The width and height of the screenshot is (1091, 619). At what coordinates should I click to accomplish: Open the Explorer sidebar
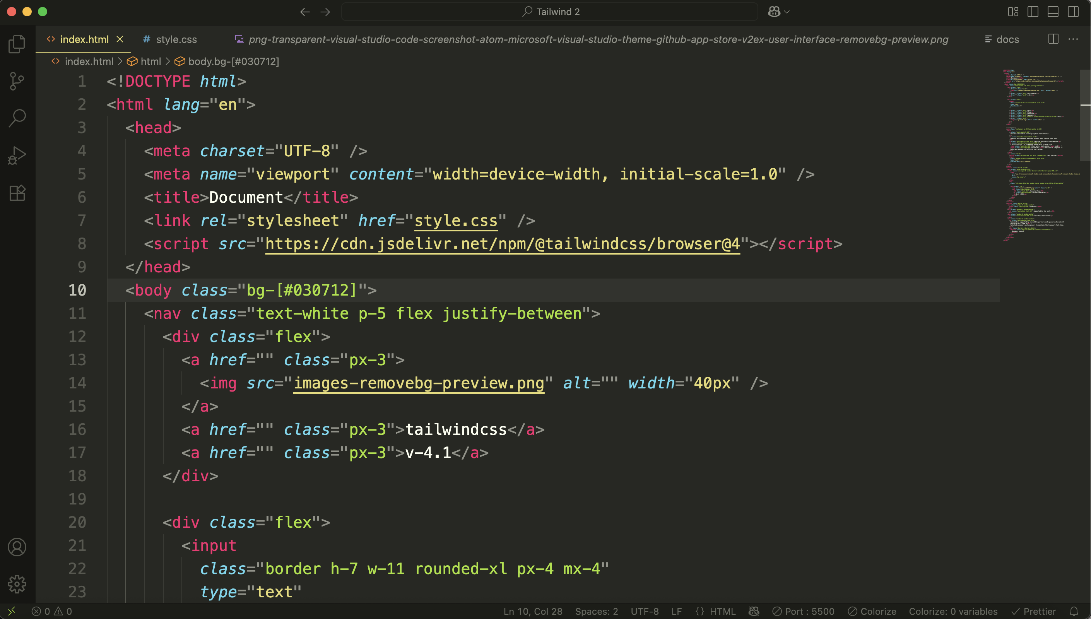[x=17, y=44]
